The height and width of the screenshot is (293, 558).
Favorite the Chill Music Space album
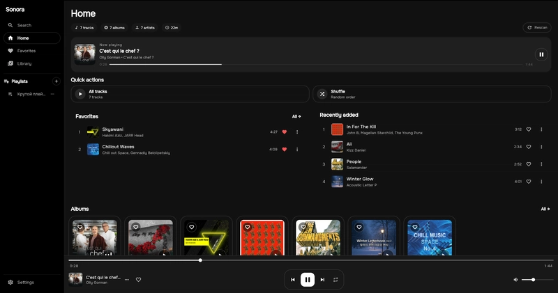coord(415,227)
